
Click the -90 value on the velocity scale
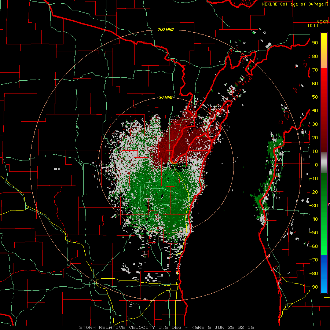click(x=313, y=287)
